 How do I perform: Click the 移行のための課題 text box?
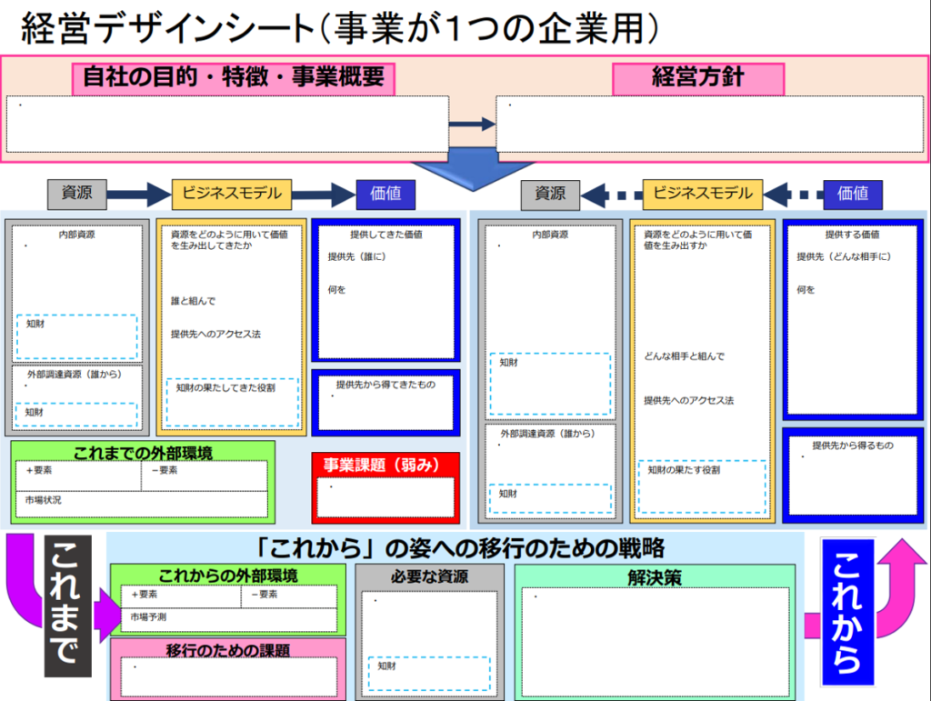[x=228, y=677]
